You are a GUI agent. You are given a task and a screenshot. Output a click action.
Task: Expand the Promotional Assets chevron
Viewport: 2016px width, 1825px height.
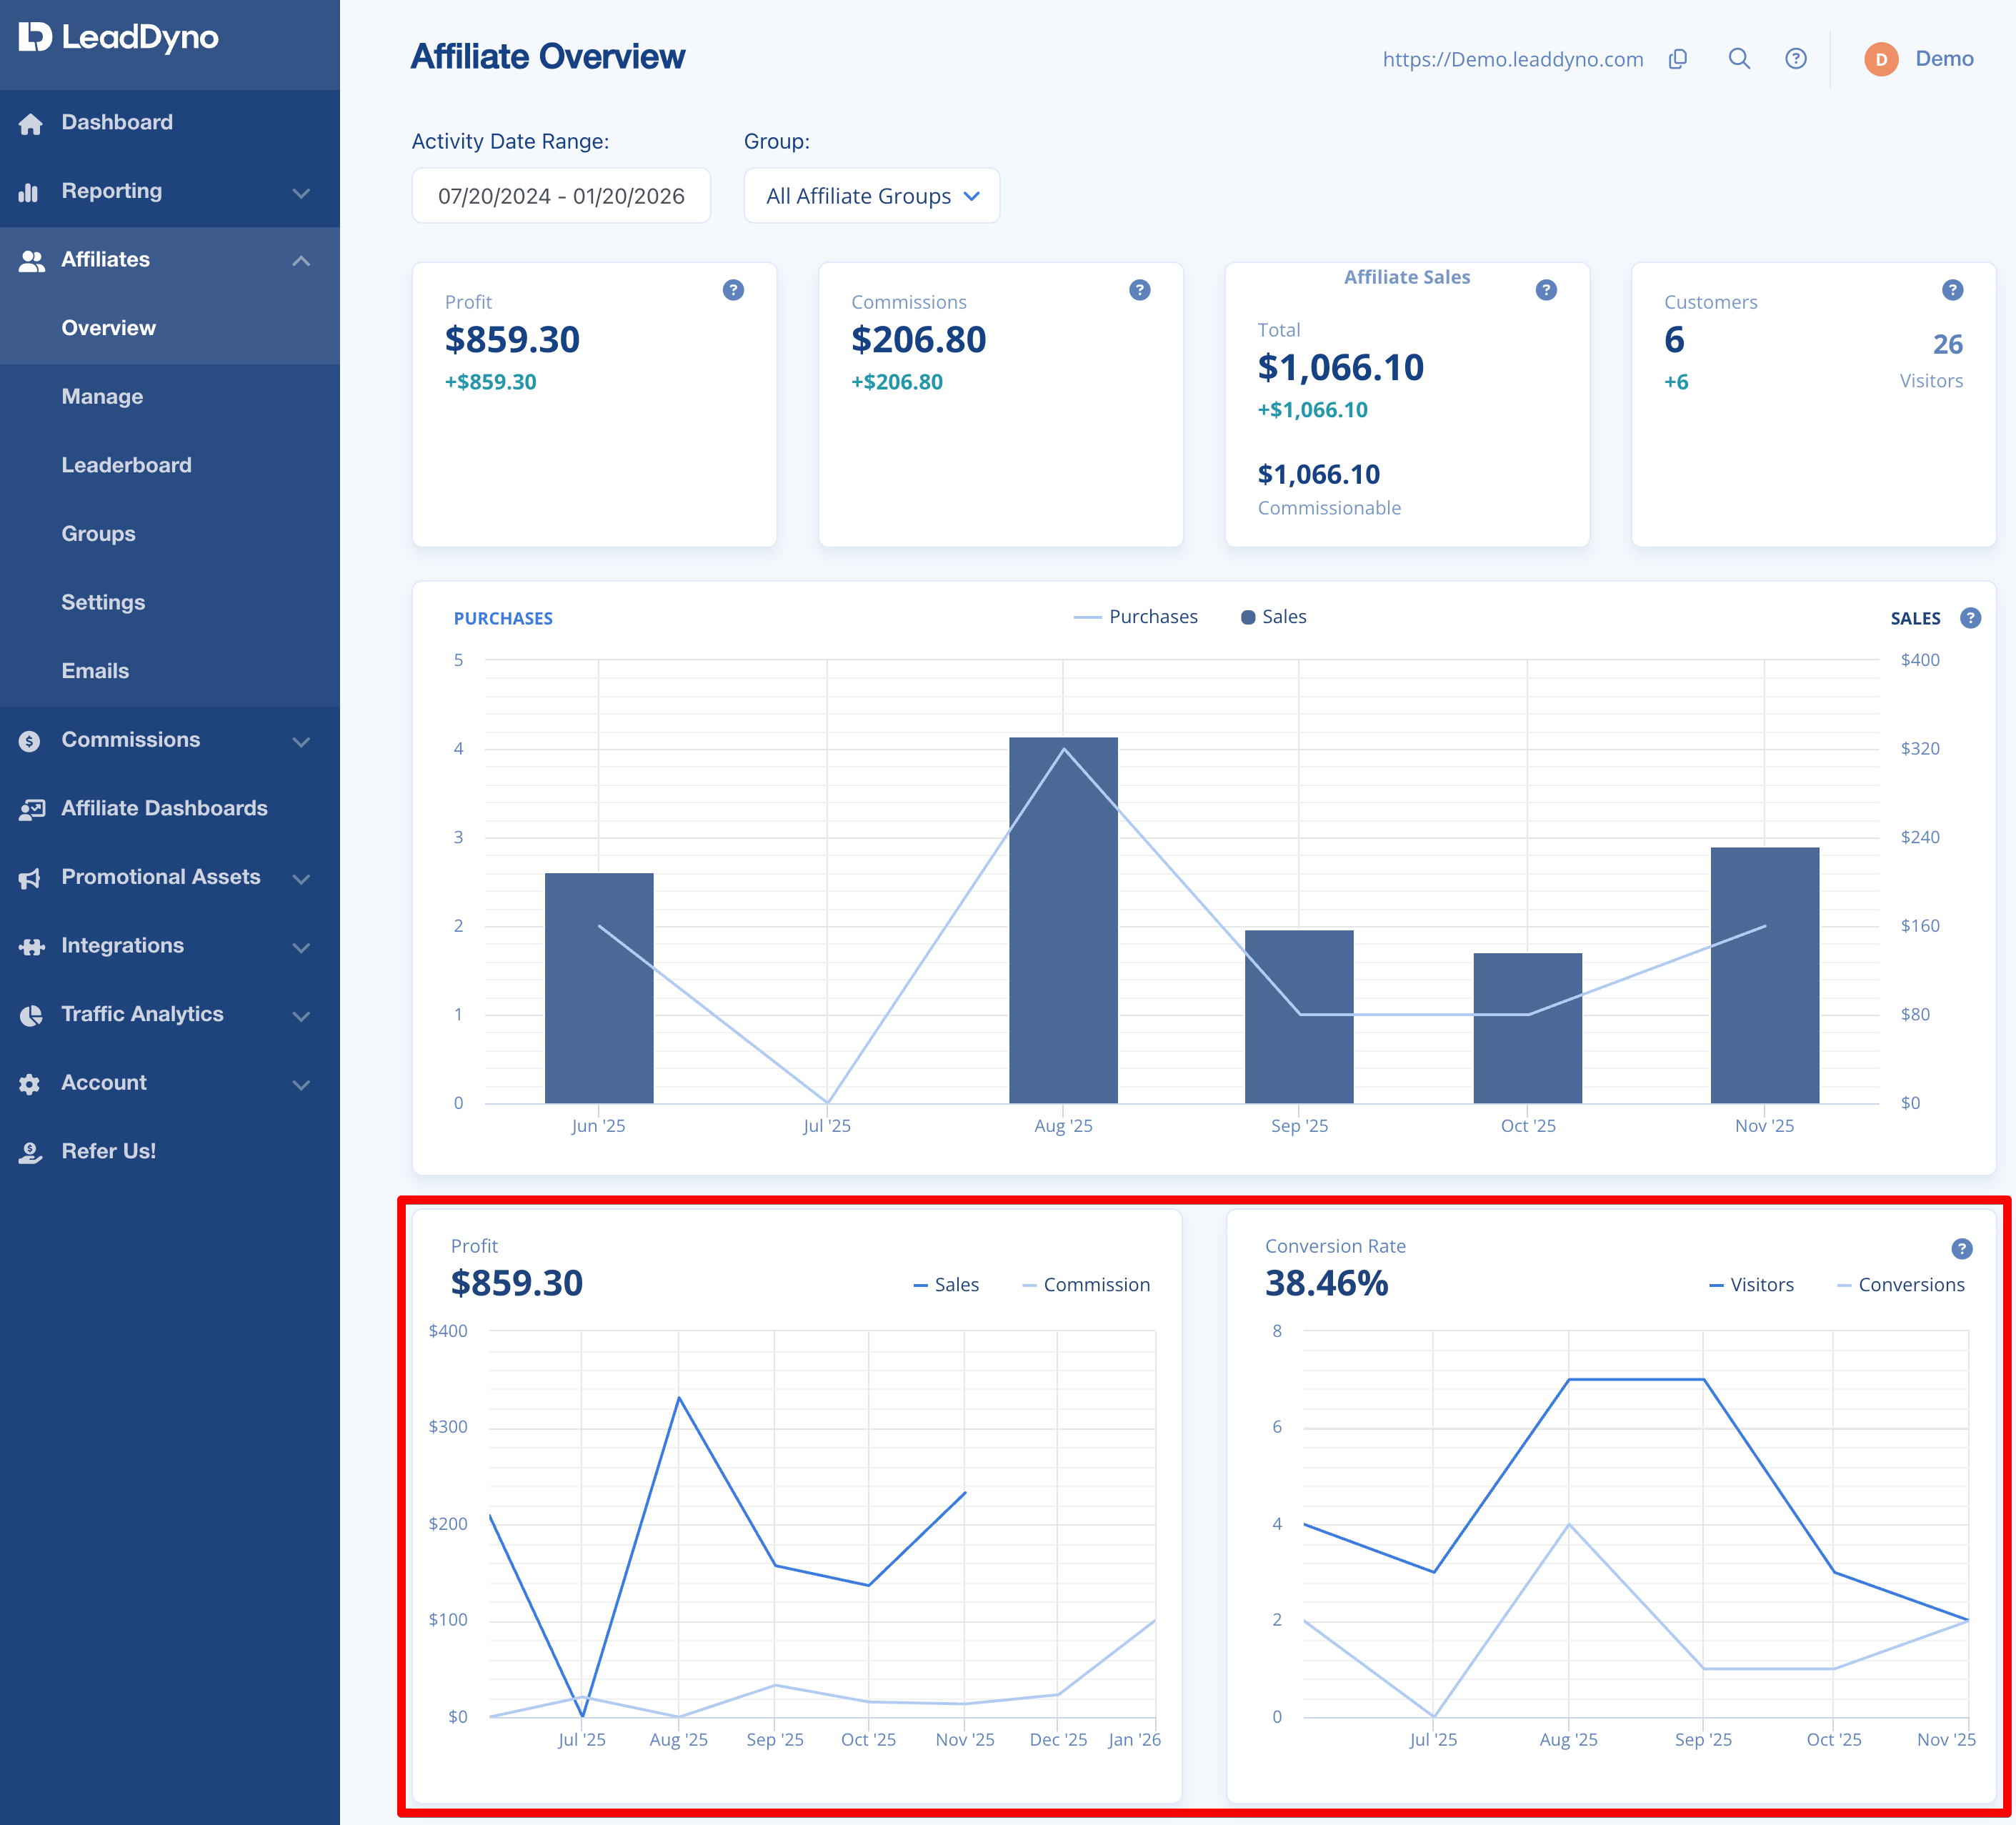click(x=301, y=878)
